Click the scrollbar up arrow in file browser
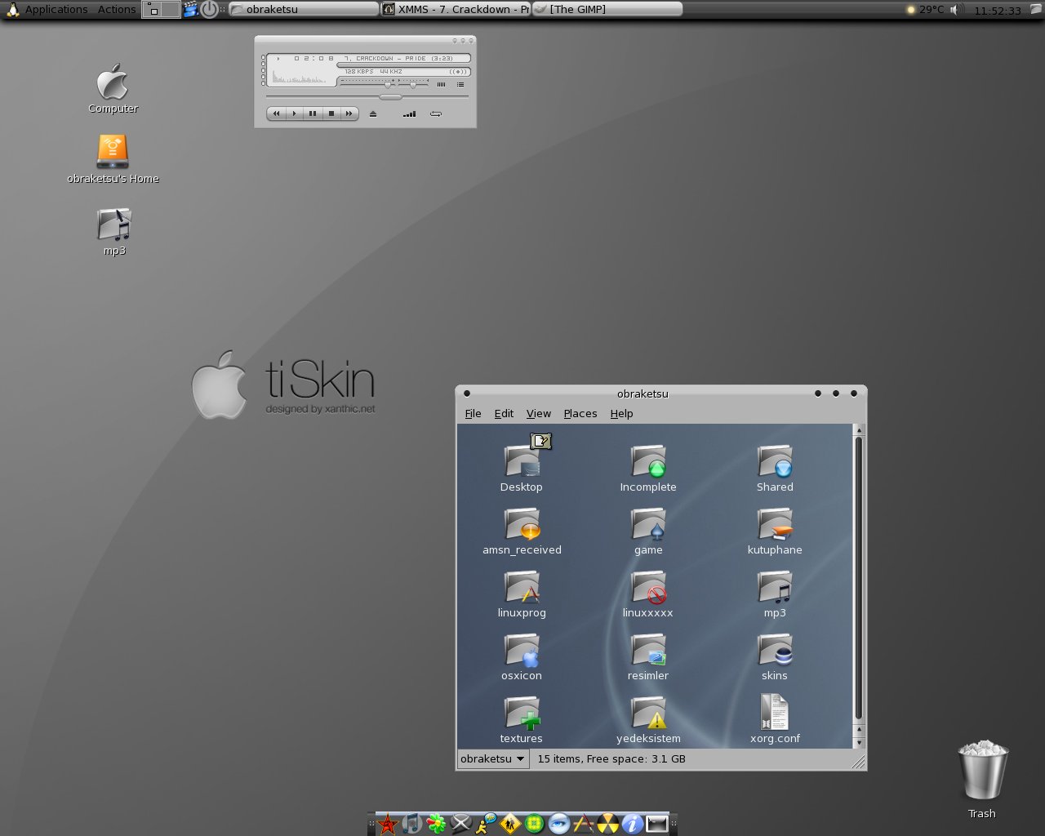The width and height of the screenshot is (1045, 836). 858,429
